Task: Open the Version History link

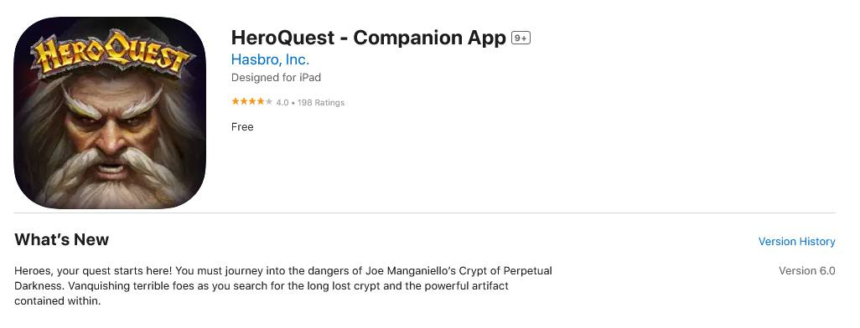Action: 796,242
